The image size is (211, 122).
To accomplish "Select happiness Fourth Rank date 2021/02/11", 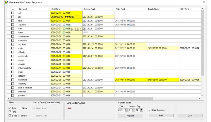I will pyautogui.click(x=163, y=80).
